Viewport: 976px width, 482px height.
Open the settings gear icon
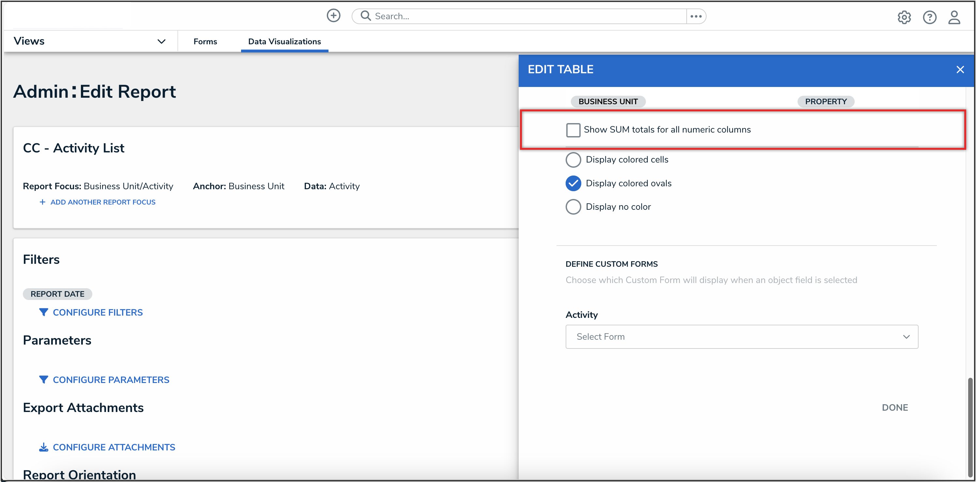point(904,17)
